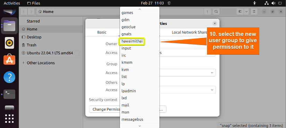This screenshot has height=128, width=286.
Task: Eject the Ubuntu 22.04.1 LTS volume
Action: (x=77, y=53)
